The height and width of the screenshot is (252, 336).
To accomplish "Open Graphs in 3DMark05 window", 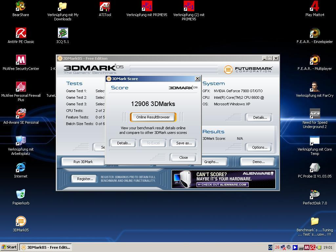I will pyautogui.click(x=211, y=162).
